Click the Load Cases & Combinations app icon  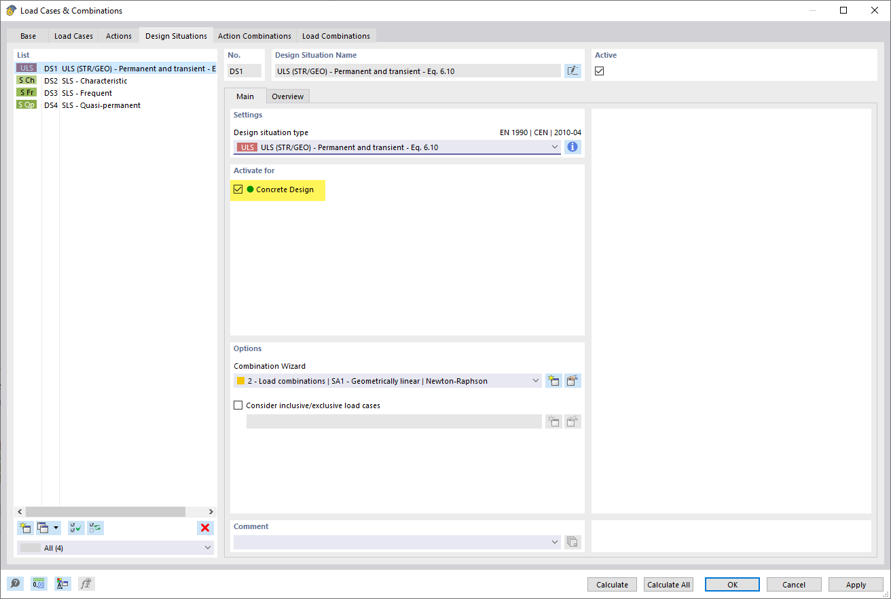click(x=11, y=10)
